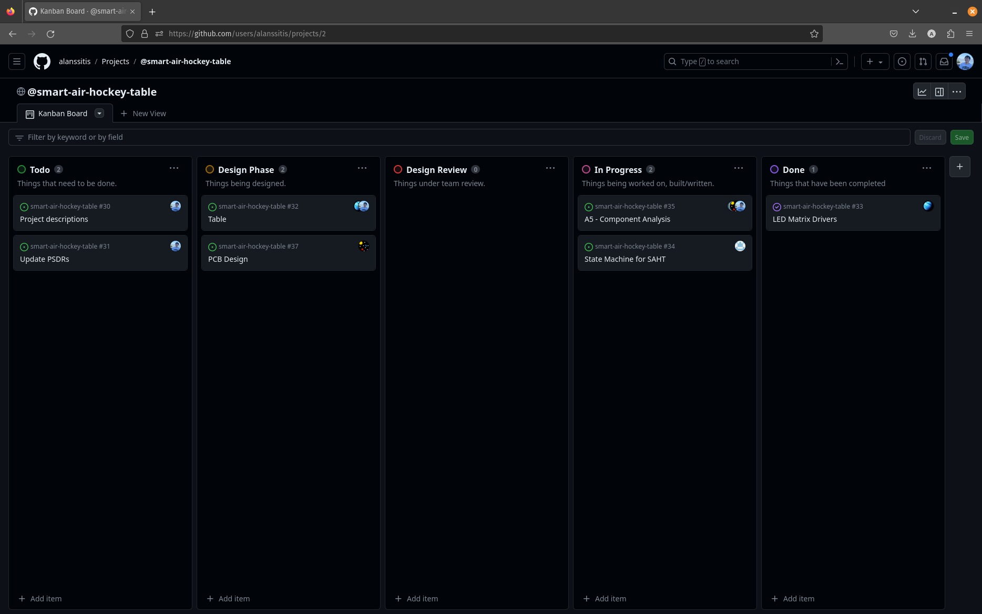This screenshot has width=982, height=614.
Task: Toggle the project details side panel icon
Action: (x=939, y=91)
